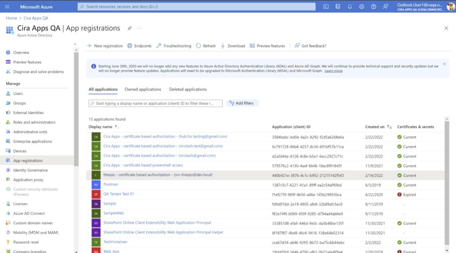Refresh the application list
Viewport: 456px width, 253px height.
pyautogui.click(x=206, y=46)
